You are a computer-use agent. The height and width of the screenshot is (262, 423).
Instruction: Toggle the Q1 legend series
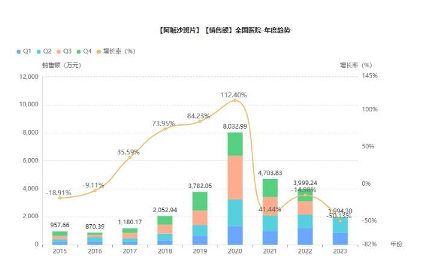pos(24,51)
